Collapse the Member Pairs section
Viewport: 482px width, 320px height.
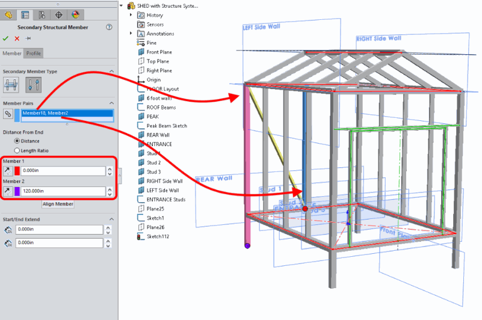111,103
